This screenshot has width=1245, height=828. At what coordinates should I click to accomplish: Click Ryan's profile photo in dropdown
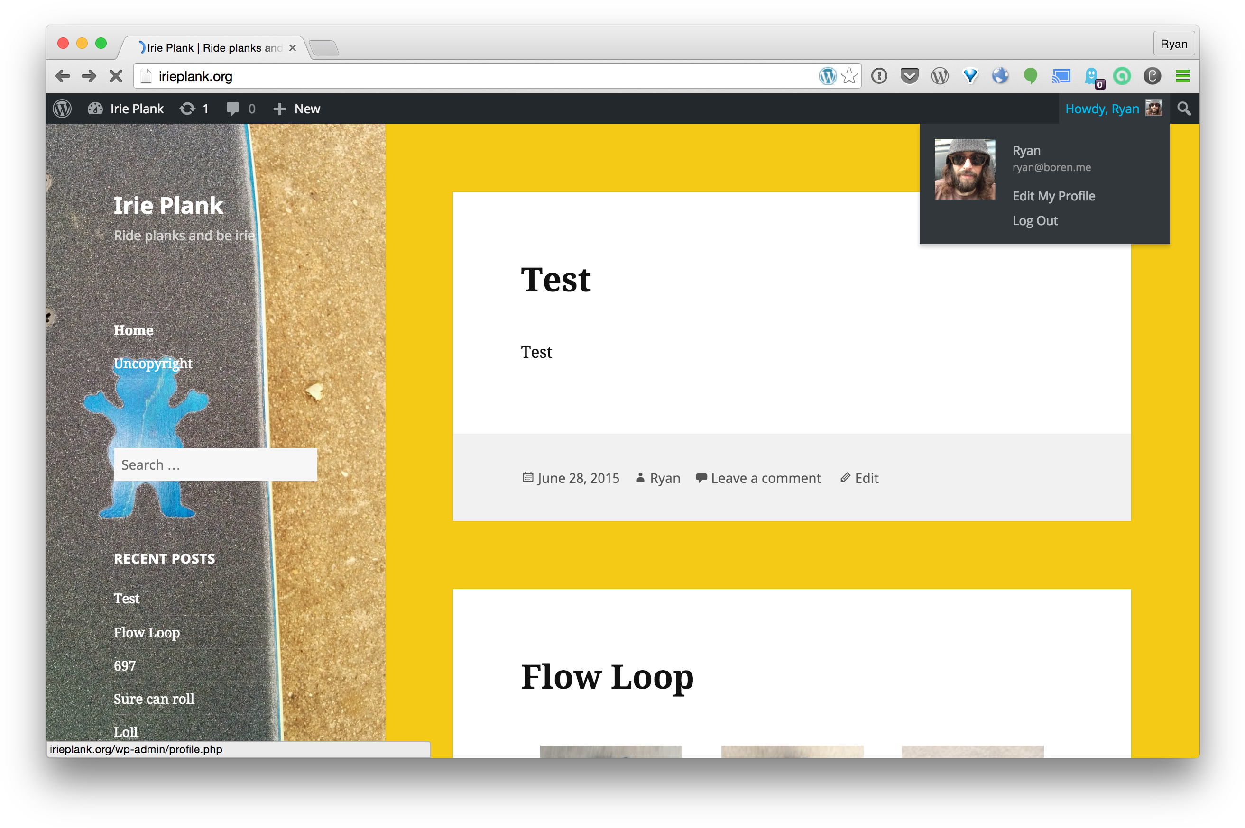964,169
